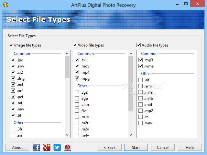The height and width of the screenshot is (155, 207).
Task: Enable the .ari image type
Action: point(13,135)
